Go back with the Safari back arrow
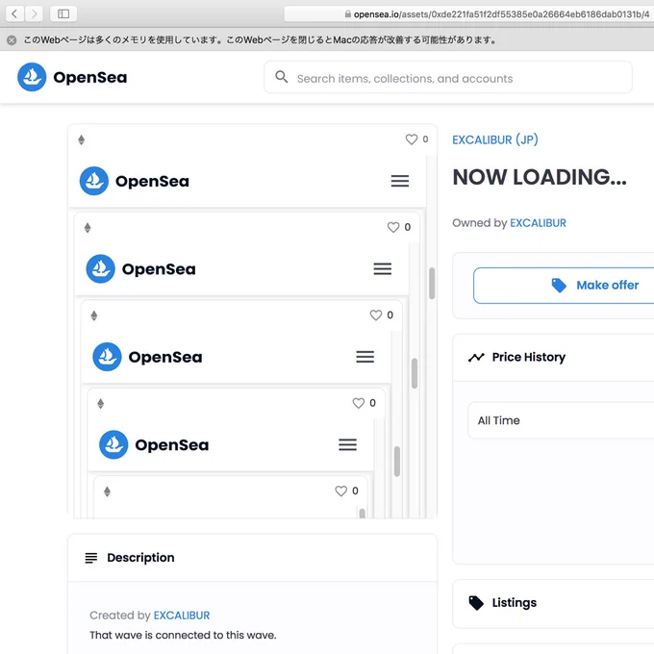The image size is (654, 654). click(x=14, y=13)
